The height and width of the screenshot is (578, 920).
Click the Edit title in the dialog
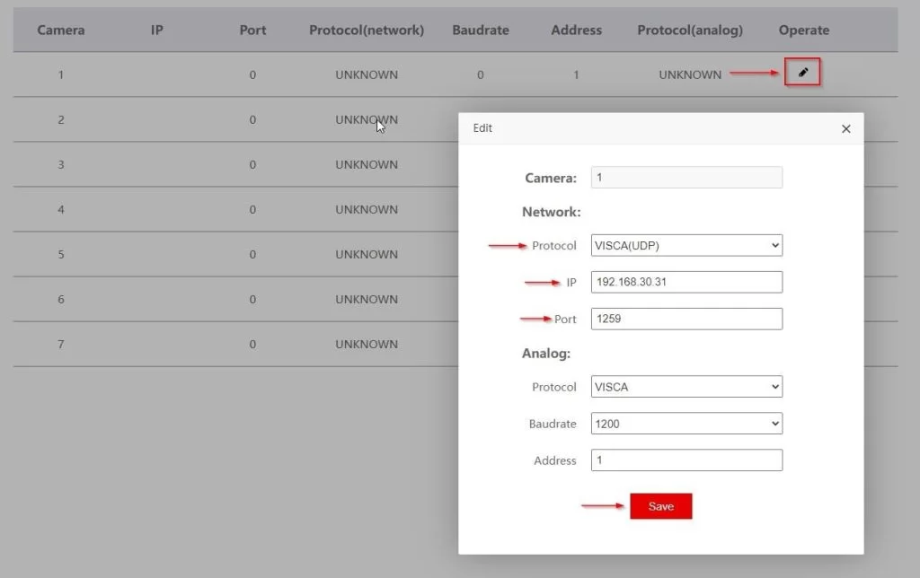tap(482, 127)
